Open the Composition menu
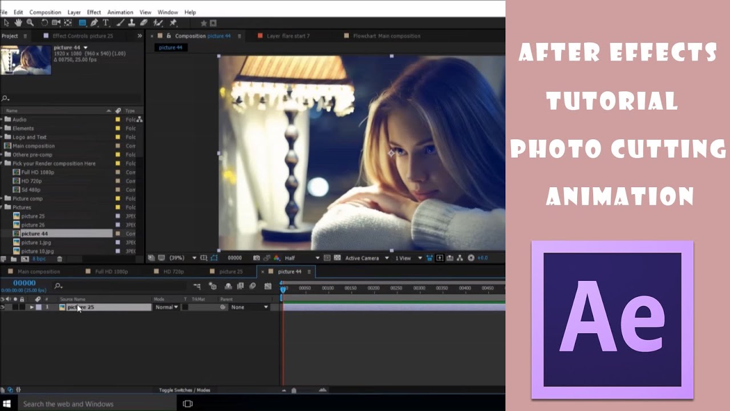Viewport: 730px width, 411px height. (45, 12)
